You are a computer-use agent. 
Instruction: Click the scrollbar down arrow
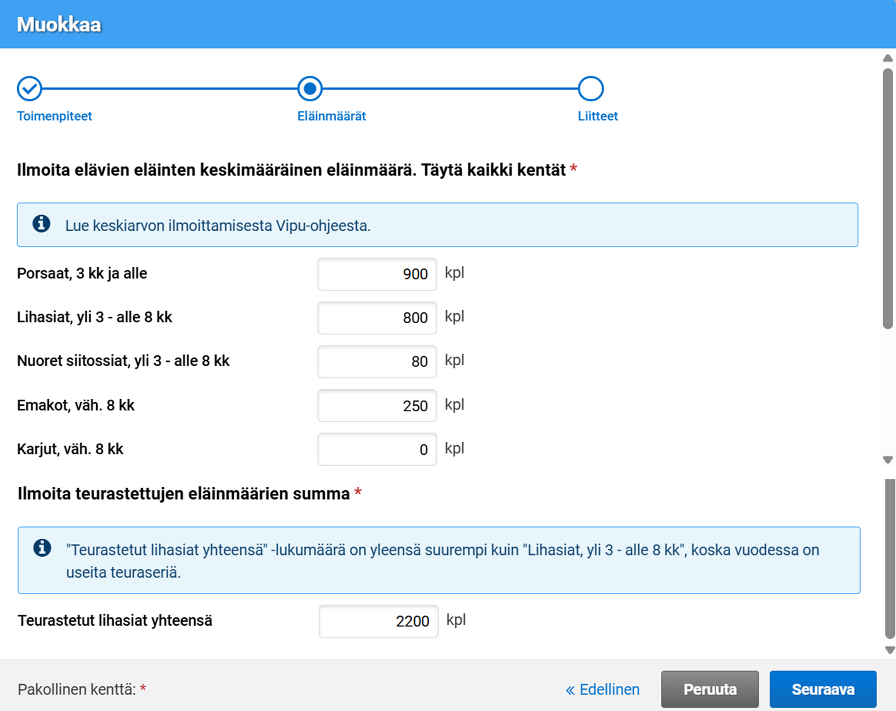[x=887, y=460]
